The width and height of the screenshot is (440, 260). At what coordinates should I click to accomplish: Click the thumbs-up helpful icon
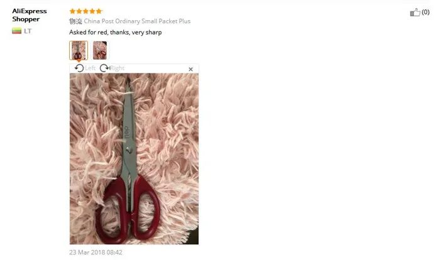click(415, 13)
